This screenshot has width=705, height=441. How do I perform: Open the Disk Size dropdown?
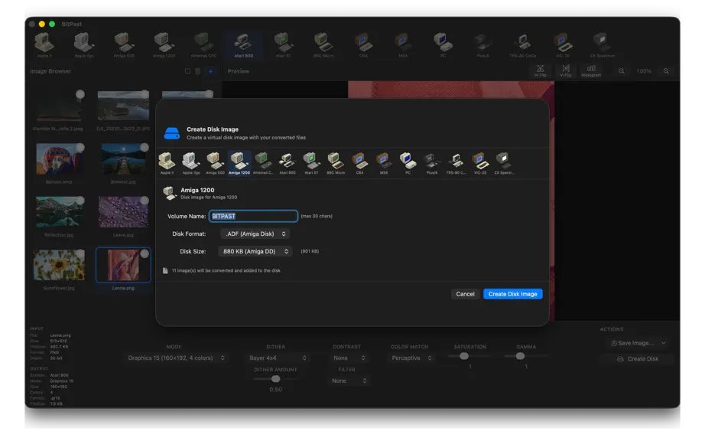(x=255, y=252)
